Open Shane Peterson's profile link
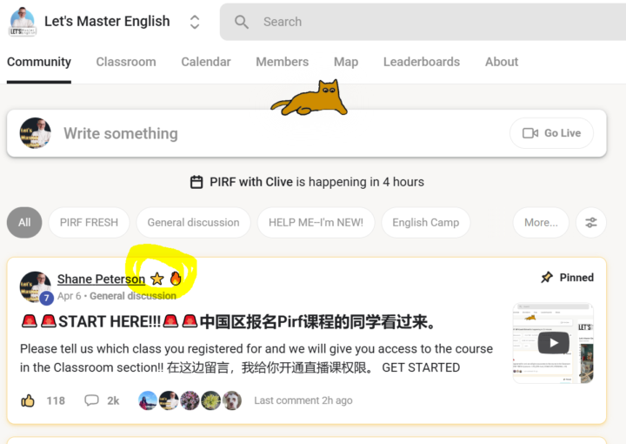 tap(101, 279)
